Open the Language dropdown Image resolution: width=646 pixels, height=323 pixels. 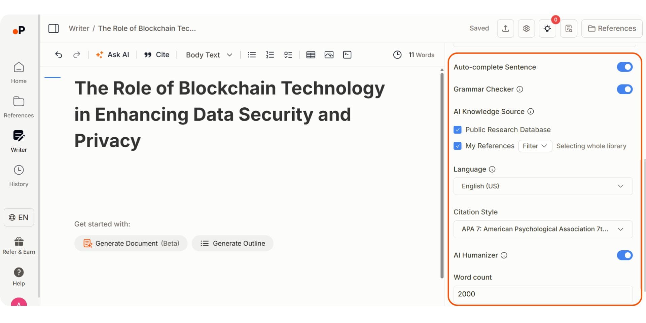tap(542, 186)
